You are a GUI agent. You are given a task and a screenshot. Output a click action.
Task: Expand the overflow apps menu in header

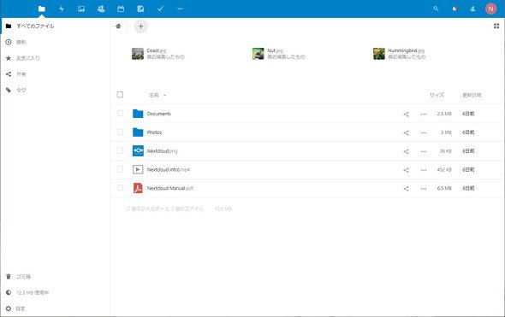pyautogui.click(x=180, y=9)
